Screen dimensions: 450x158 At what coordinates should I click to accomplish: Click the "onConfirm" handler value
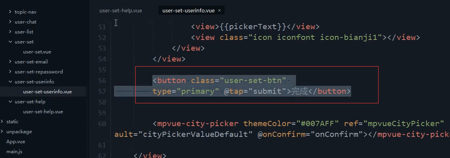pos(337,134)
